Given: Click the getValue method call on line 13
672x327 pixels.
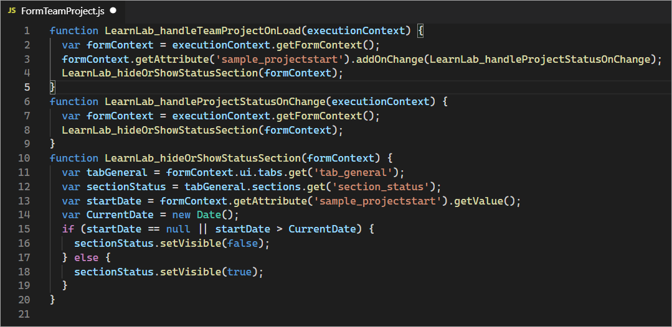Looking at the screenshot, I should click(481, 201).
